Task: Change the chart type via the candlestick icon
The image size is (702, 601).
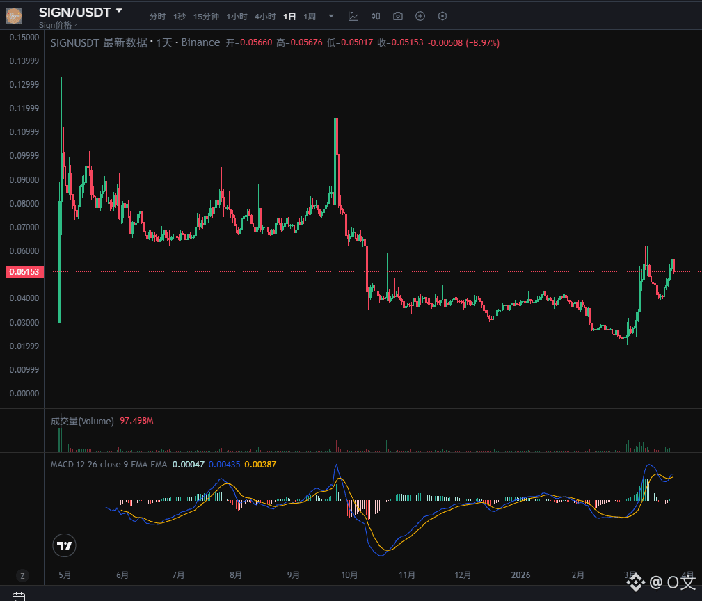Action: click(x=376, y=16)
